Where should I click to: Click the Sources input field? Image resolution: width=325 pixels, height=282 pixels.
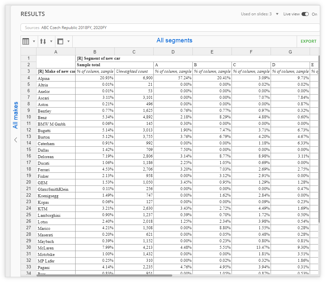pos(170,28)
